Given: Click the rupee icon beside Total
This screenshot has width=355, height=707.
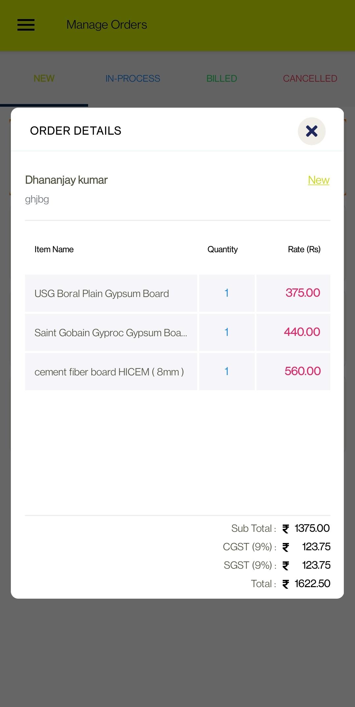Looking at the screenshot, I should click(x=286, y=584).
